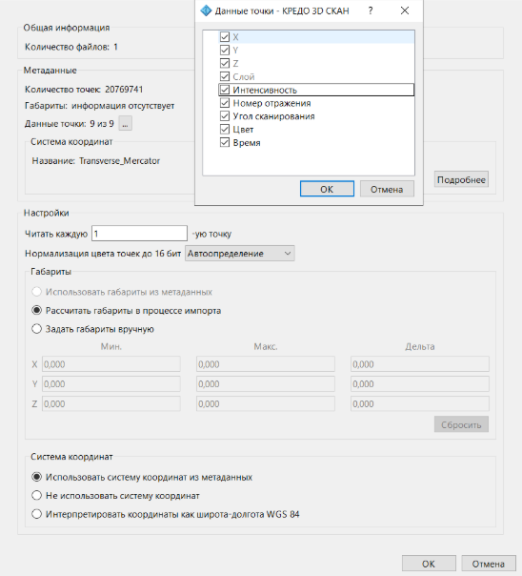Image resolution: width=522 pixels, height=576 pixels.
Task: Toggle the Номер отражения checkbox
Action: coord(225,103)
